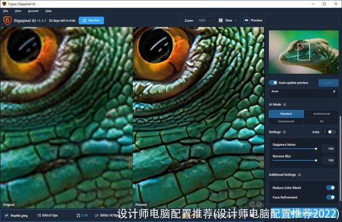Click the eye icon for Preview

[246, 20]
